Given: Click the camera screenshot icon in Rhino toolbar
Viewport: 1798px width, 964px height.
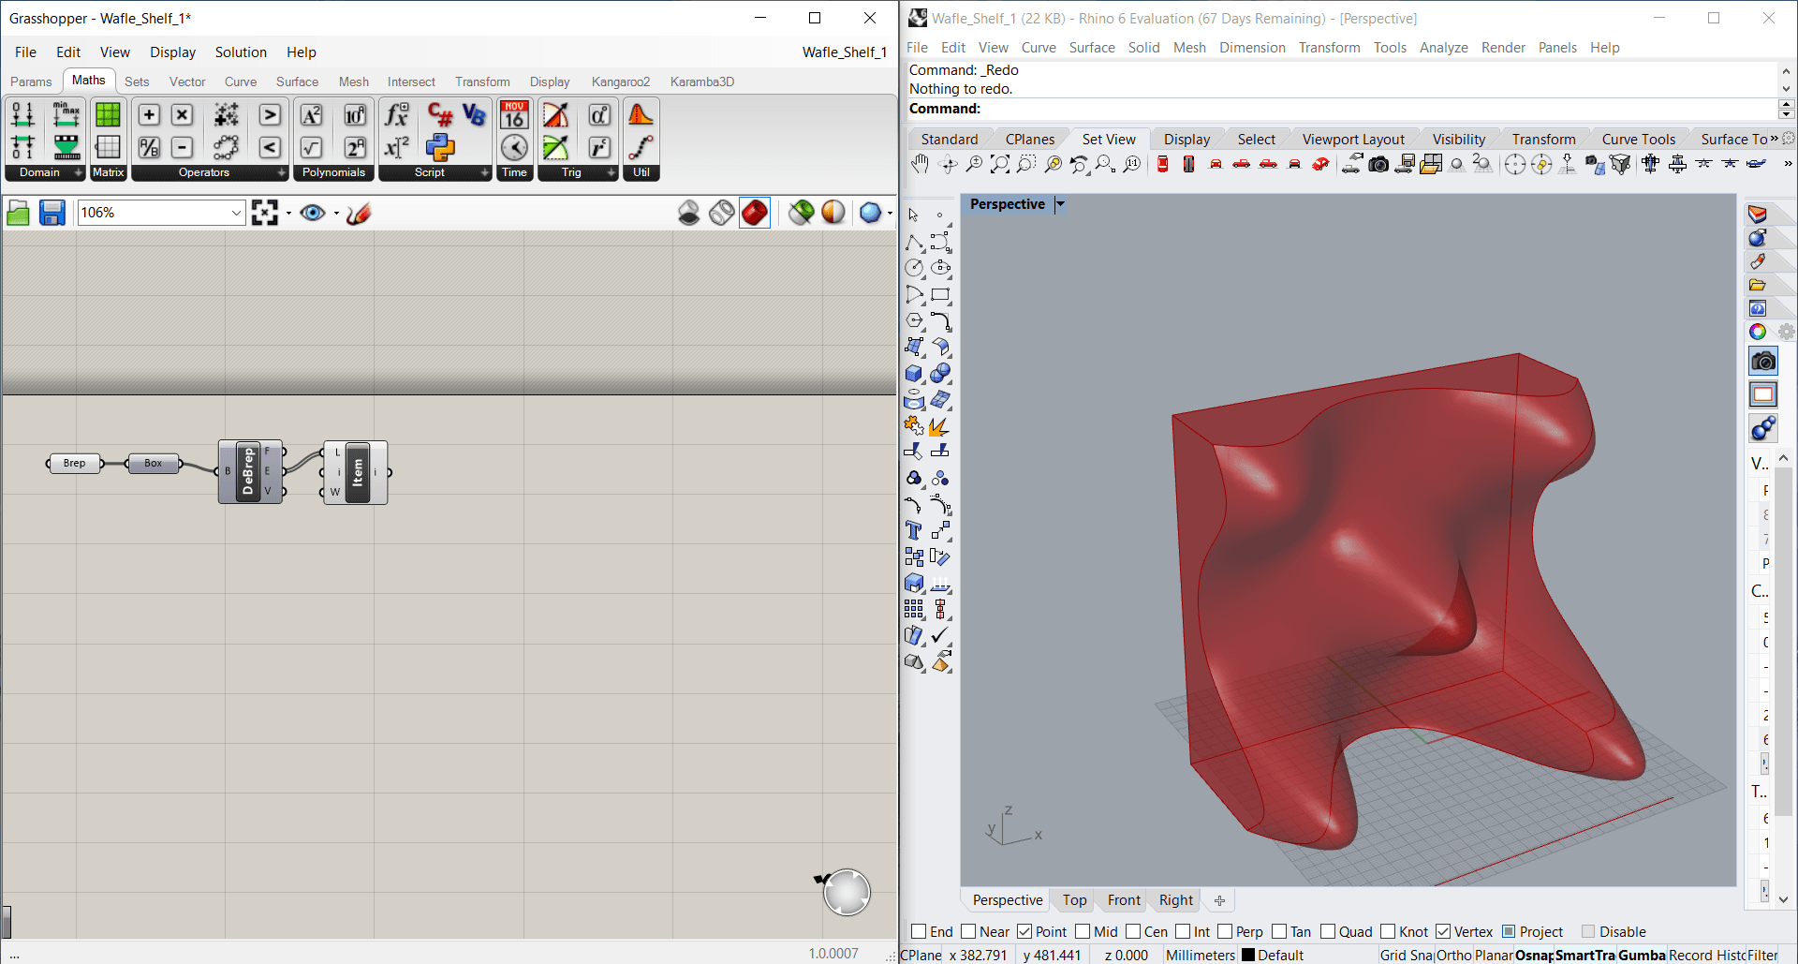Looking at the screenshot, I should 1378,165.
